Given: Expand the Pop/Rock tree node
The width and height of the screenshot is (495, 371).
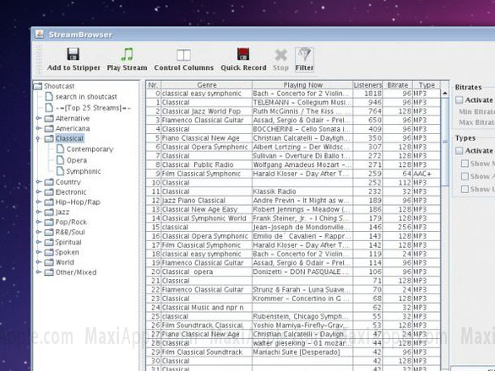Looking at the screenshot, I should 38,223.
